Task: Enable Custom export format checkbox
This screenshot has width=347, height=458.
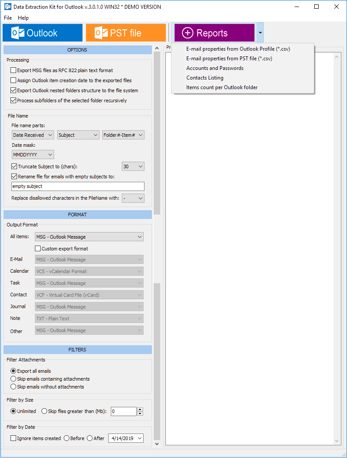Action: pyautogui.click(x=38, y=249)
